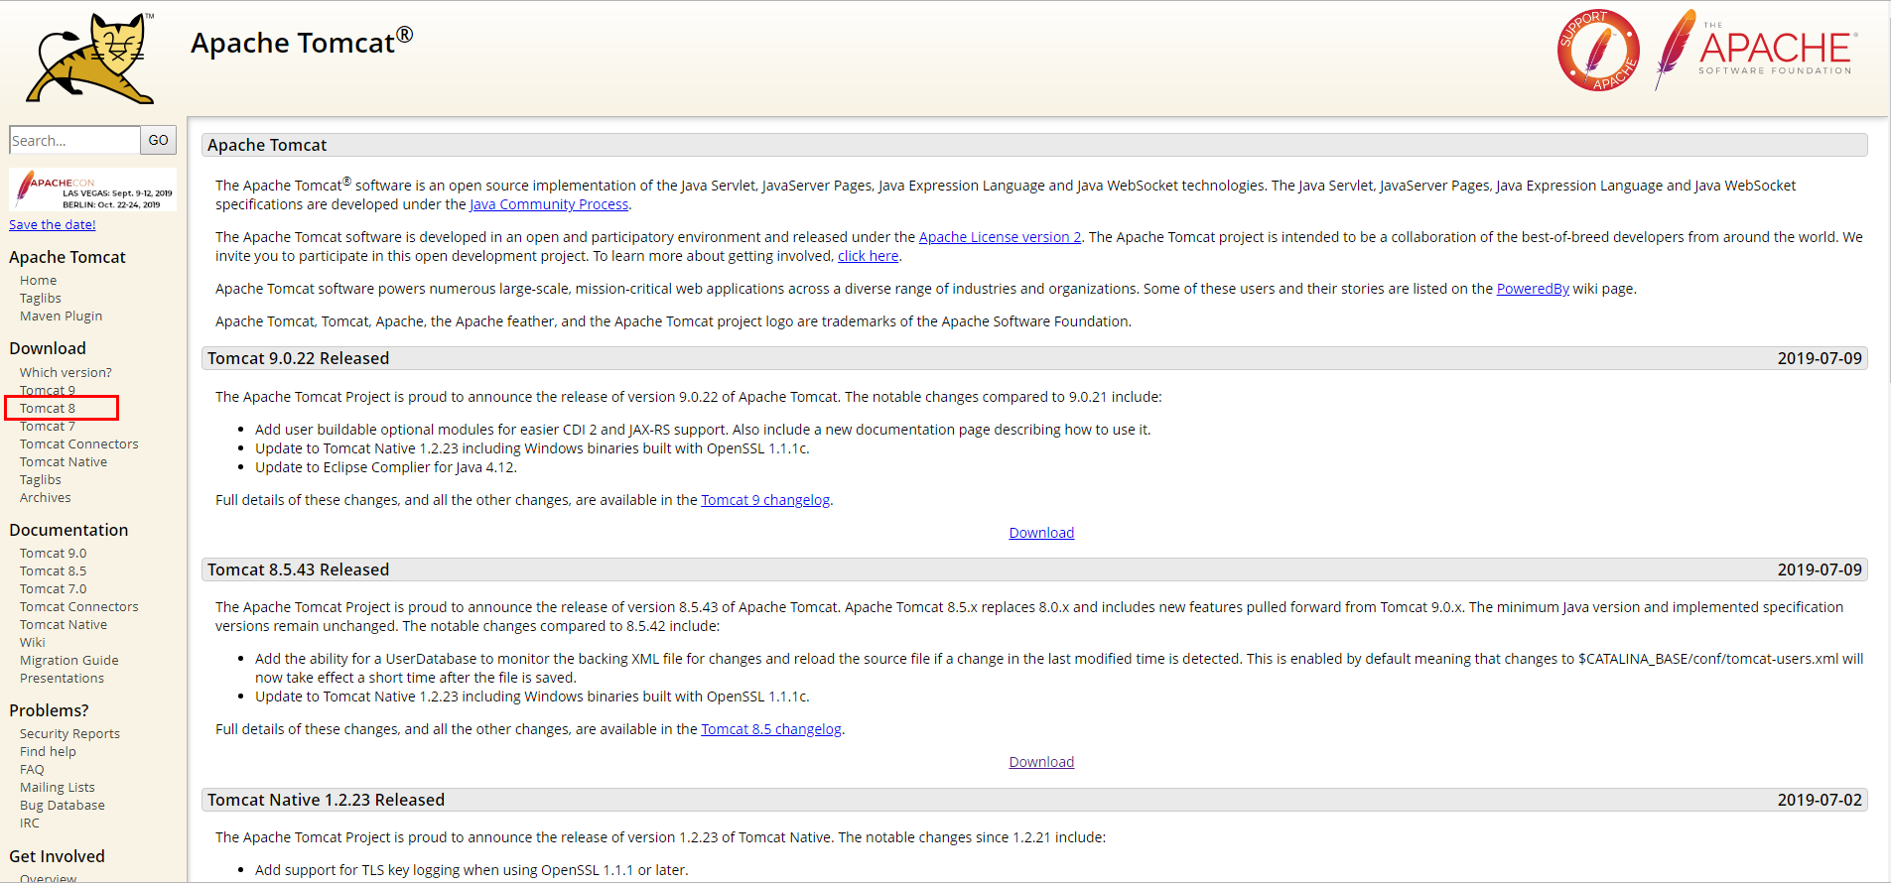Select Tomcat 8 download link
The width and height of the screenshot is (1891, 887).
coord(48,409)
